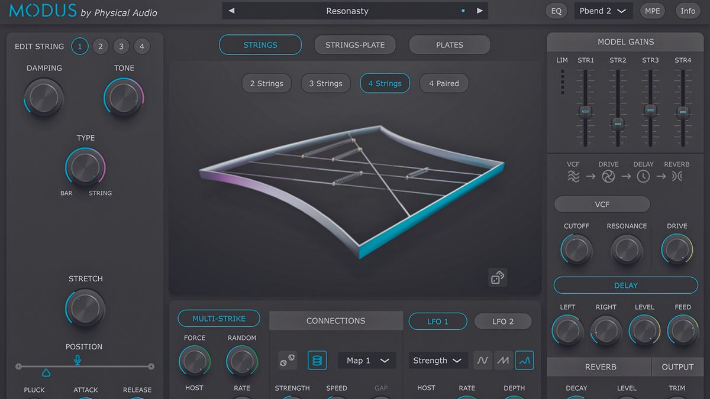710x399 pixels.
Task: Click the Drive knob
Action: 677,249
